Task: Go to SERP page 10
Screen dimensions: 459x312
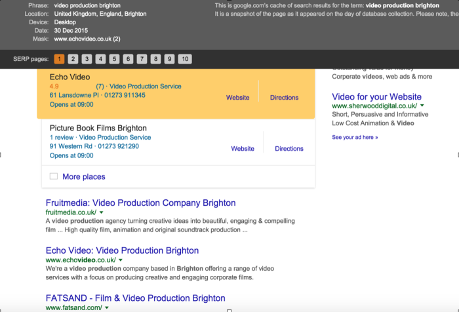Action: 185,59
